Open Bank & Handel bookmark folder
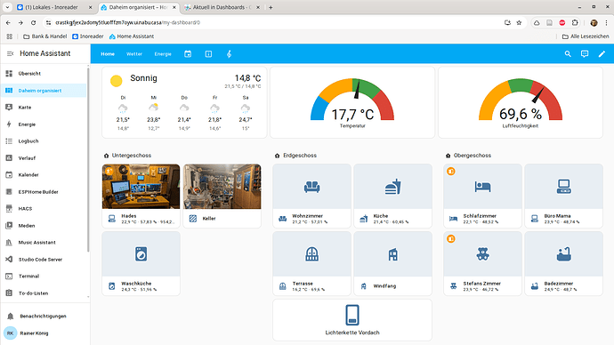Screen dimensions: 614x345 [x=45, y=36]
